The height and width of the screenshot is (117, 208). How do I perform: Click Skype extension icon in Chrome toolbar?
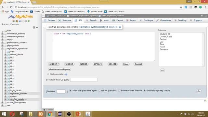coord(186,7)
